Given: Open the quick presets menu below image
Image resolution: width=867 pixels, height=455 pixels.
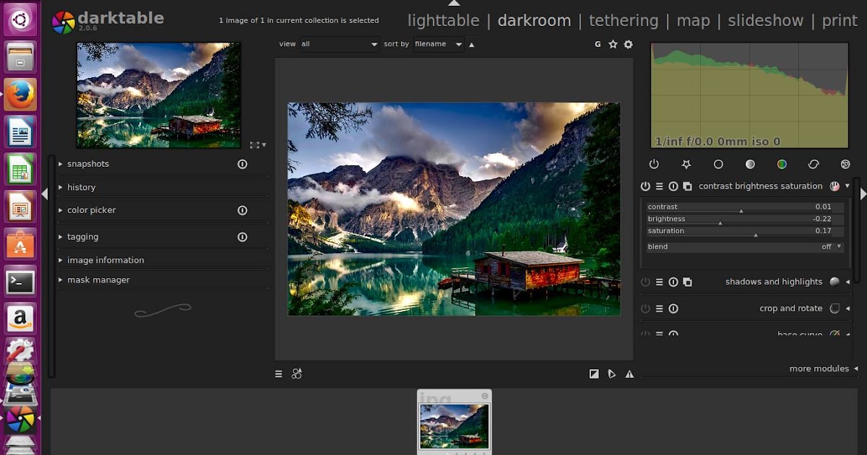Looking at the screenshot, I should point(279,374).
